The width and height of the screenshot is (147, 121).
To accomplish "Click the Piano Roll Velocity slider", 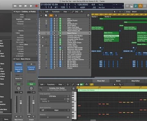I will pyautogui.click(x=53, y=117).
